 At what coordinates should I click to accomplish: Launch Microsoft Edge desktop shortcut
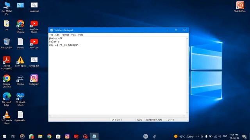(7, 100)
